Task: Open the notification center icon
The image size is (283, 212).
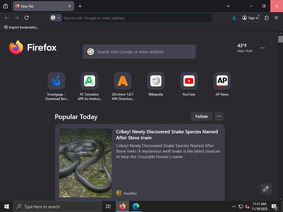Action: (x=274, y=206)
